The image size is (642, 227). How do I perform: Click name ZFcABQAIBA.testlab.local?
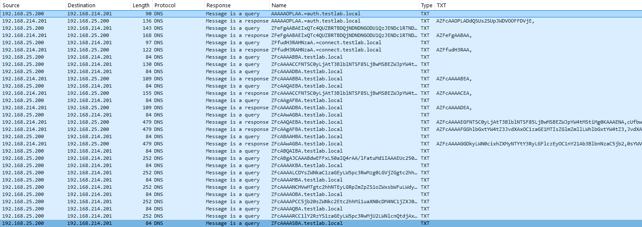307,151
